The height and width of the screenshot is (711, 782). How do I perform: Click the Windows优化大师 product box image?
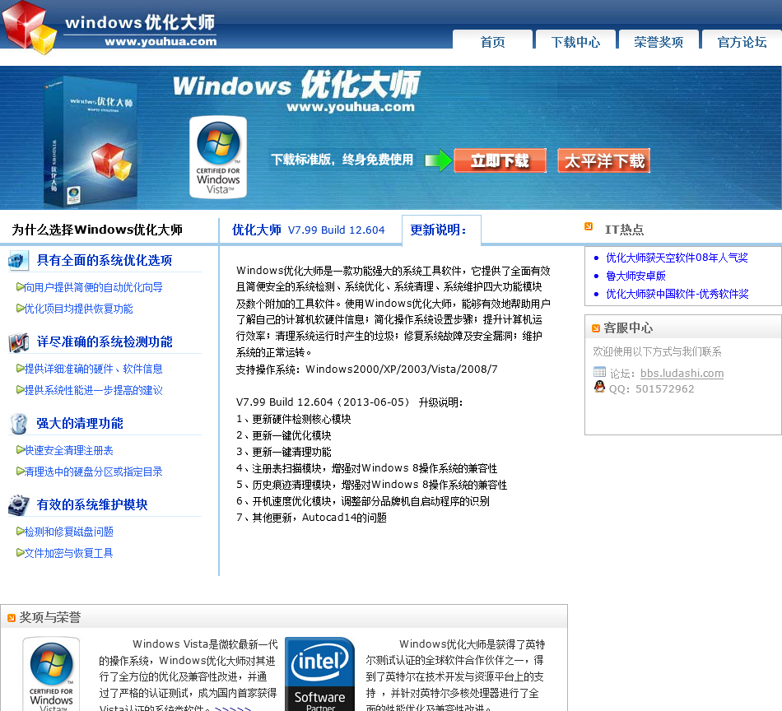click(90, 142)
